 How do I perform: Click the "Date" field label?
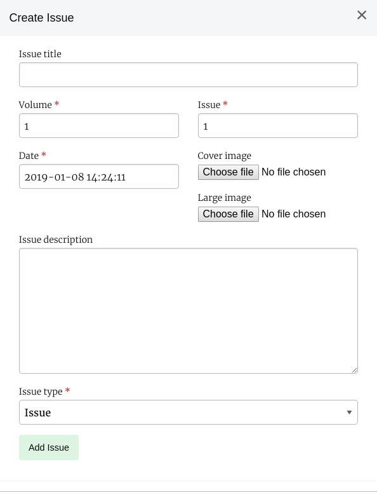[x=29, y=156]
